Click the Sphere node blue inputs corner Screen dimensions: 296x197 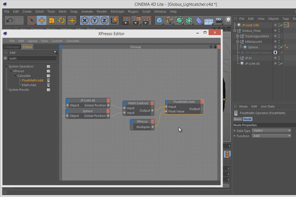67,111
